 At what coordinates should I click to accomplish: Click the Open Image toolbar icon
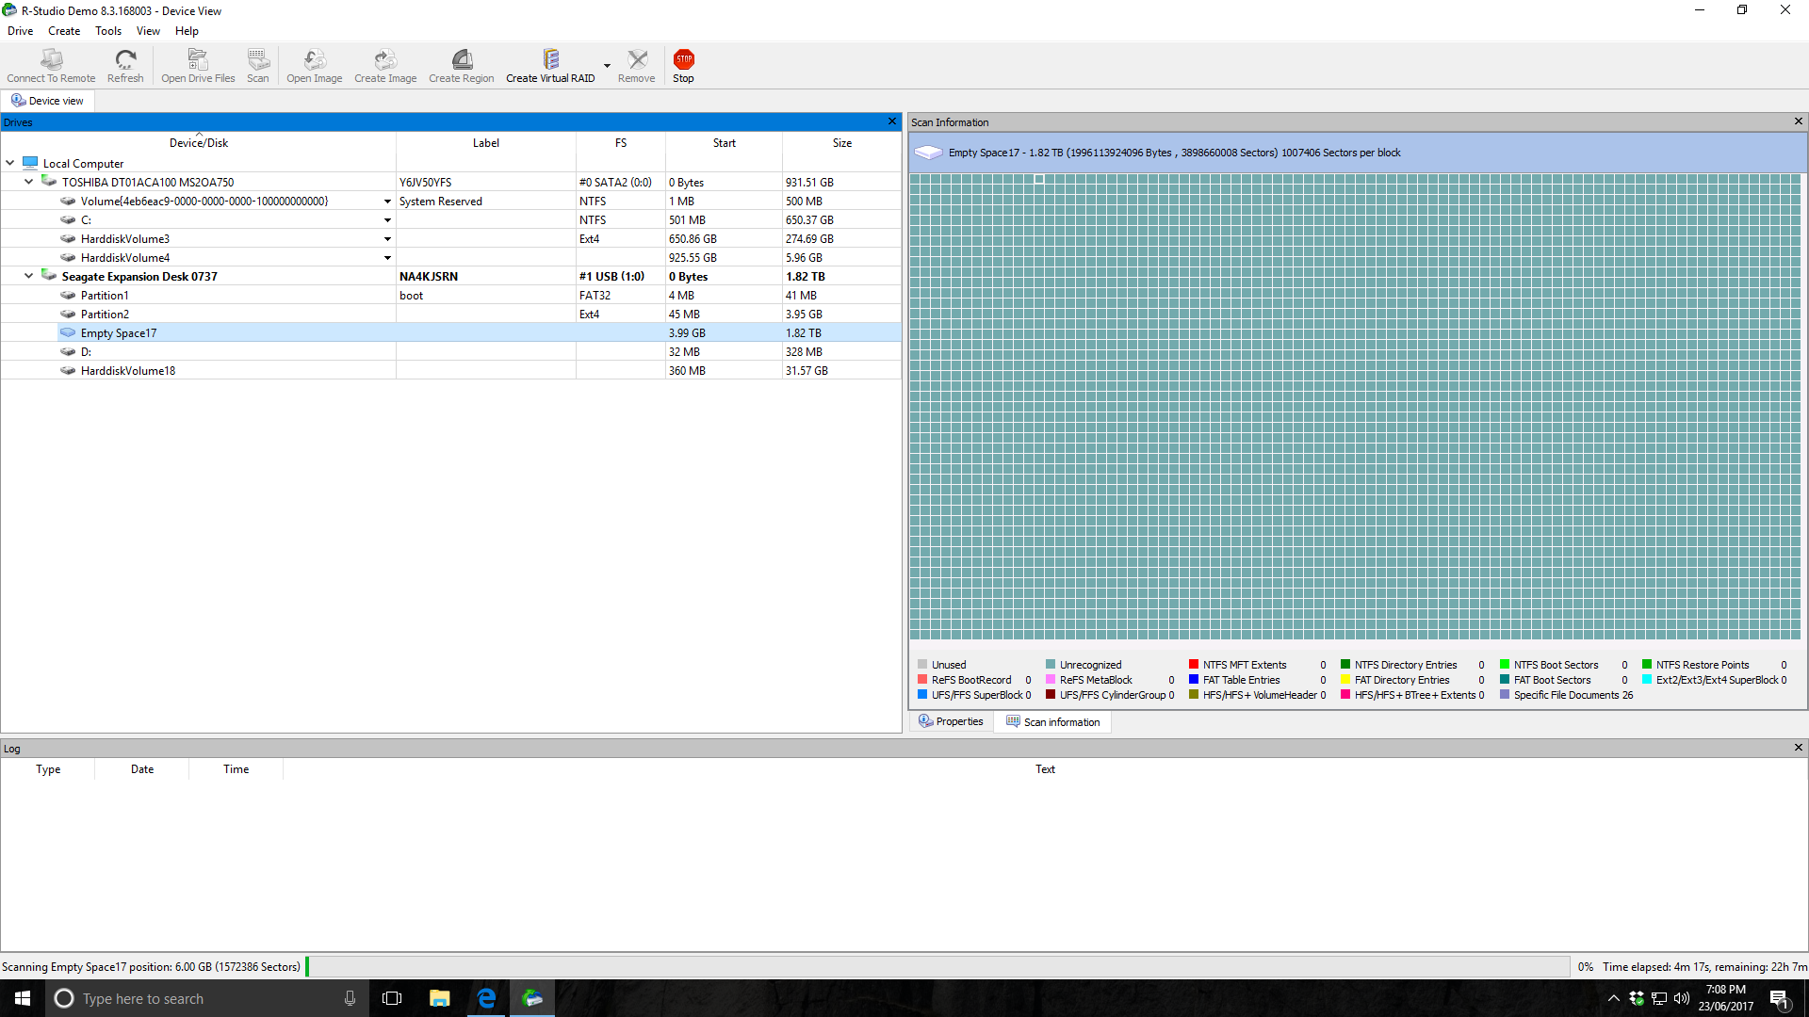pos(315,66)
